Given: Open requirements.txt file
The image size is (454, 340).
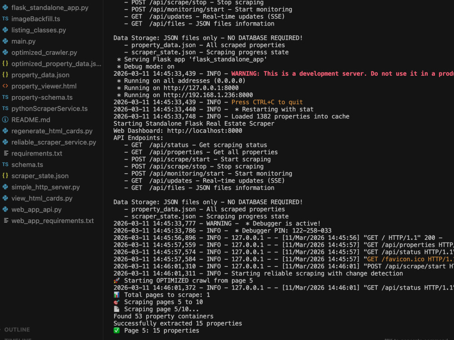Looking at the screenshot, I should pos(37,154).
